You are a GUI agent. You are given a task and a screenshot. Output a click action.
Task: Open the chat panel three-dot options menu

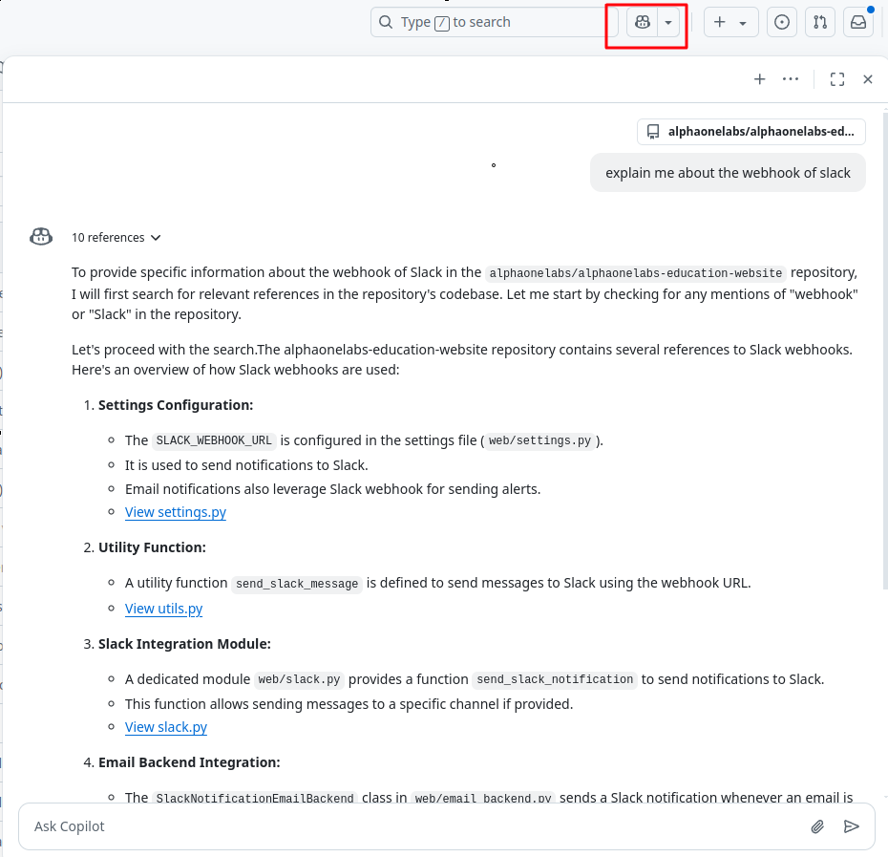point(790,79)
